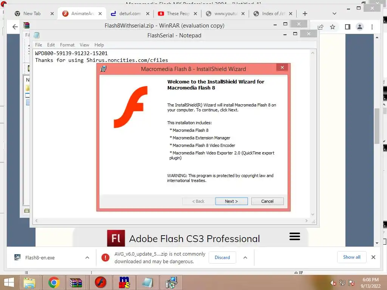Switch to the 'These Peop' YouTube tab
This screenshot has height=290, width=387.
(x=178, y=14)
